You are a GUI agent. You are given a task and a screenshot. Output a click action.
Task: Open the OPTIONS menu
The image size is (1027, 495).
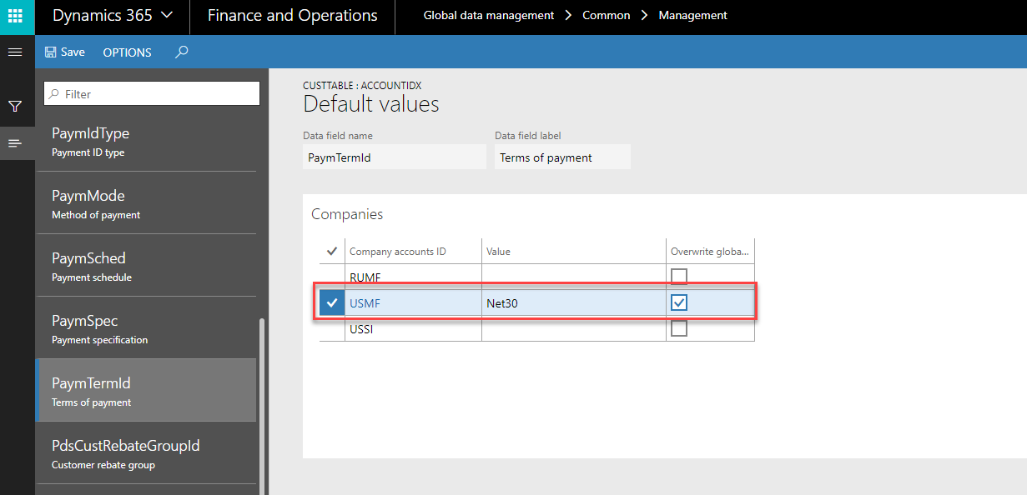click(x=127, y=52)
